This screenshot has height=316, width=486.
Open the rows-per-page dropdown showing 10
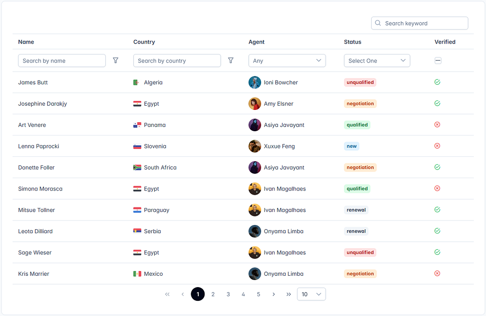(x=311, y=294)
